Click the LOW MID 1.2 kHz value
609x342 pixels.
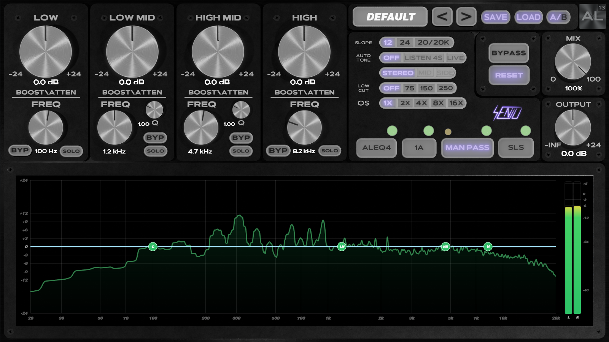click(114, 151)
